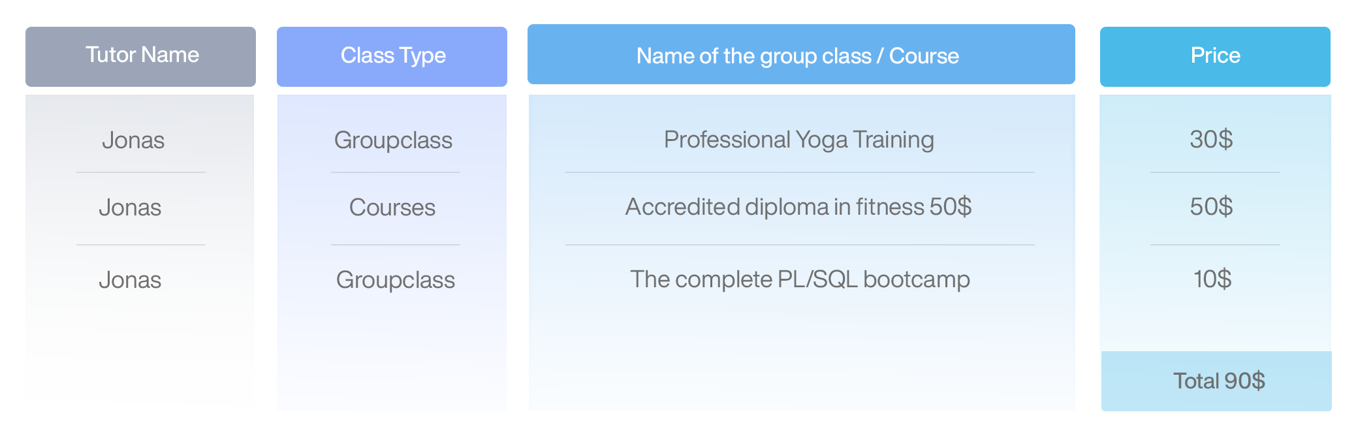Image resolution: width=1358 pixels, height=440 pixels.
Task: Click the Courses class type cell
Action: coord(392,208)
